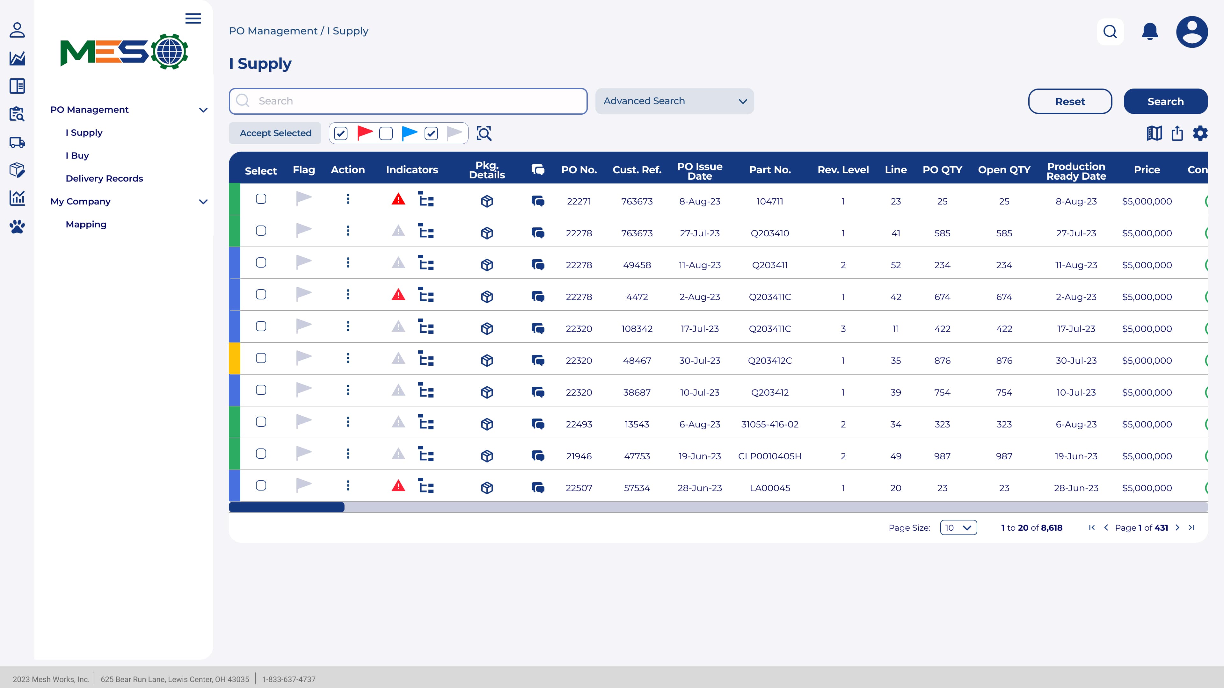Switch to Delivery Records page
The image size is (1224, 688).
coord(104,178)
